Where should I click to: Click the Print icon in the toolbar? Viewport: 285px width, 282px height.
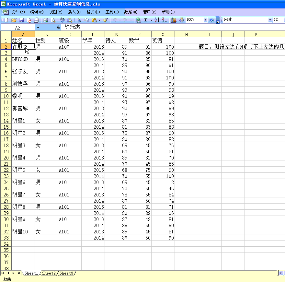(x=45, y=20)
